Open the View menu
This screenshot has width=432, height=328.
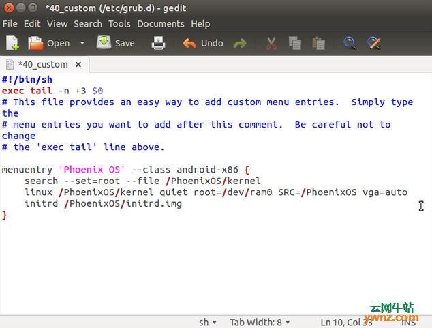[57, 24]
